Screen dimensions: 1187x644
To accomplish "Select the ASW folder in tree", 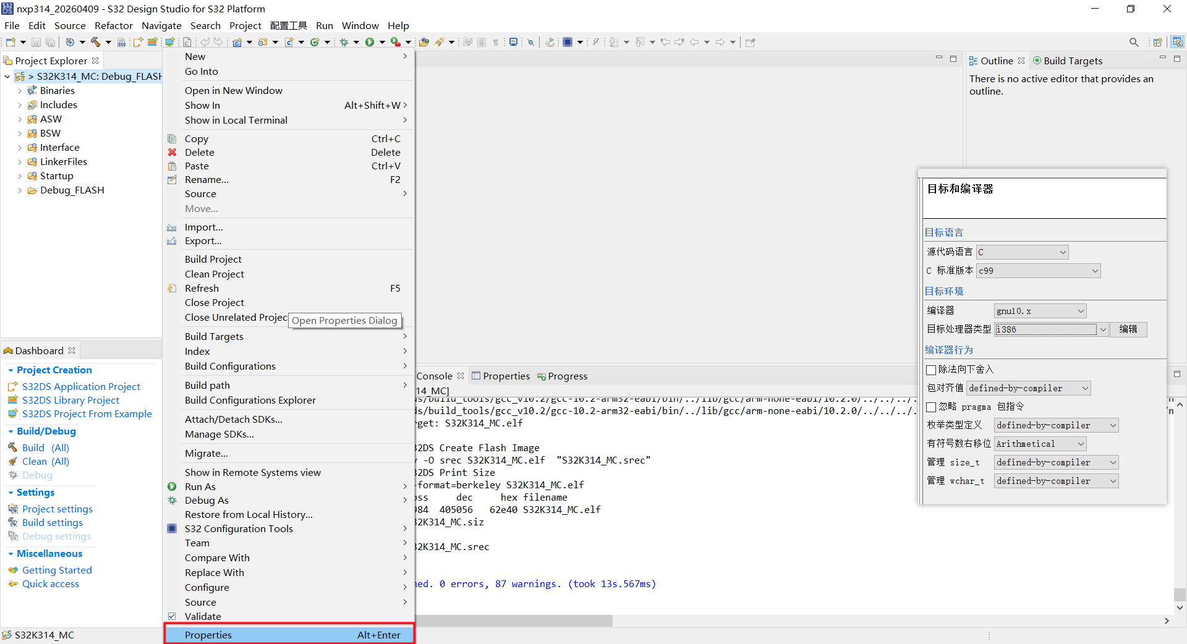I will 51,119.
